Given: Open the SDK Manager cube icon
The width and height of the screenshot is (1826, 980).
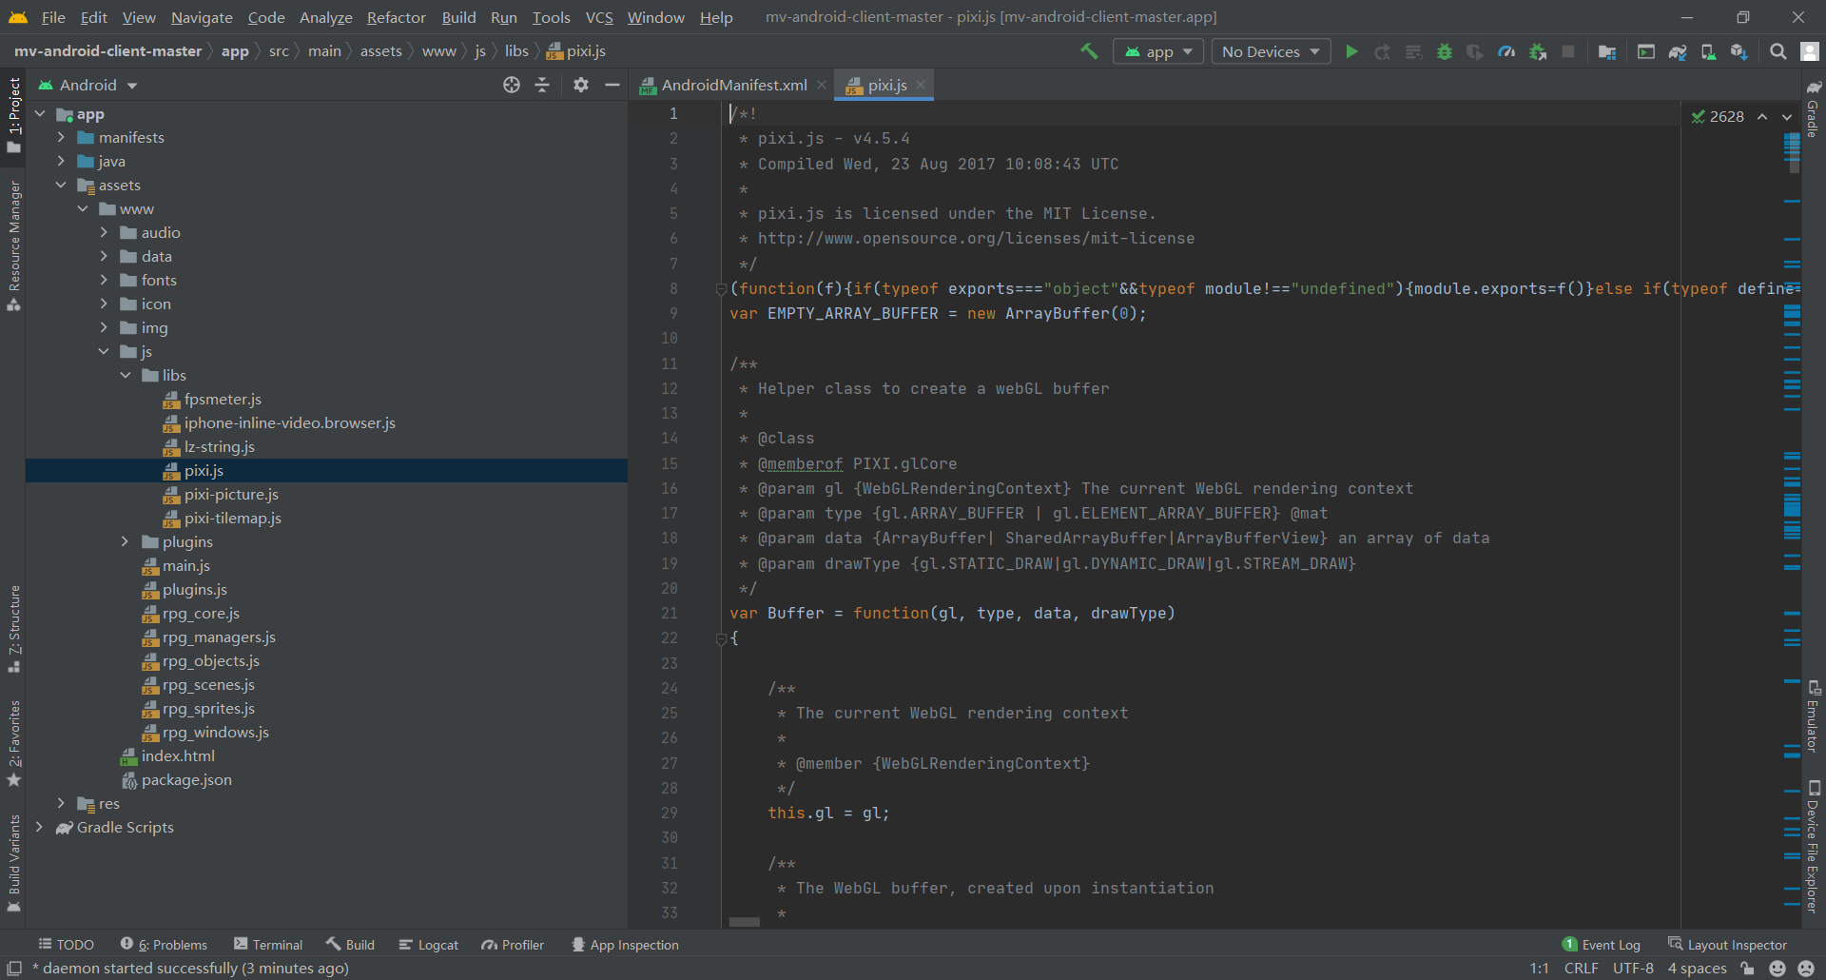Looking at the screenshot, I should click(x=1739, y=51).
